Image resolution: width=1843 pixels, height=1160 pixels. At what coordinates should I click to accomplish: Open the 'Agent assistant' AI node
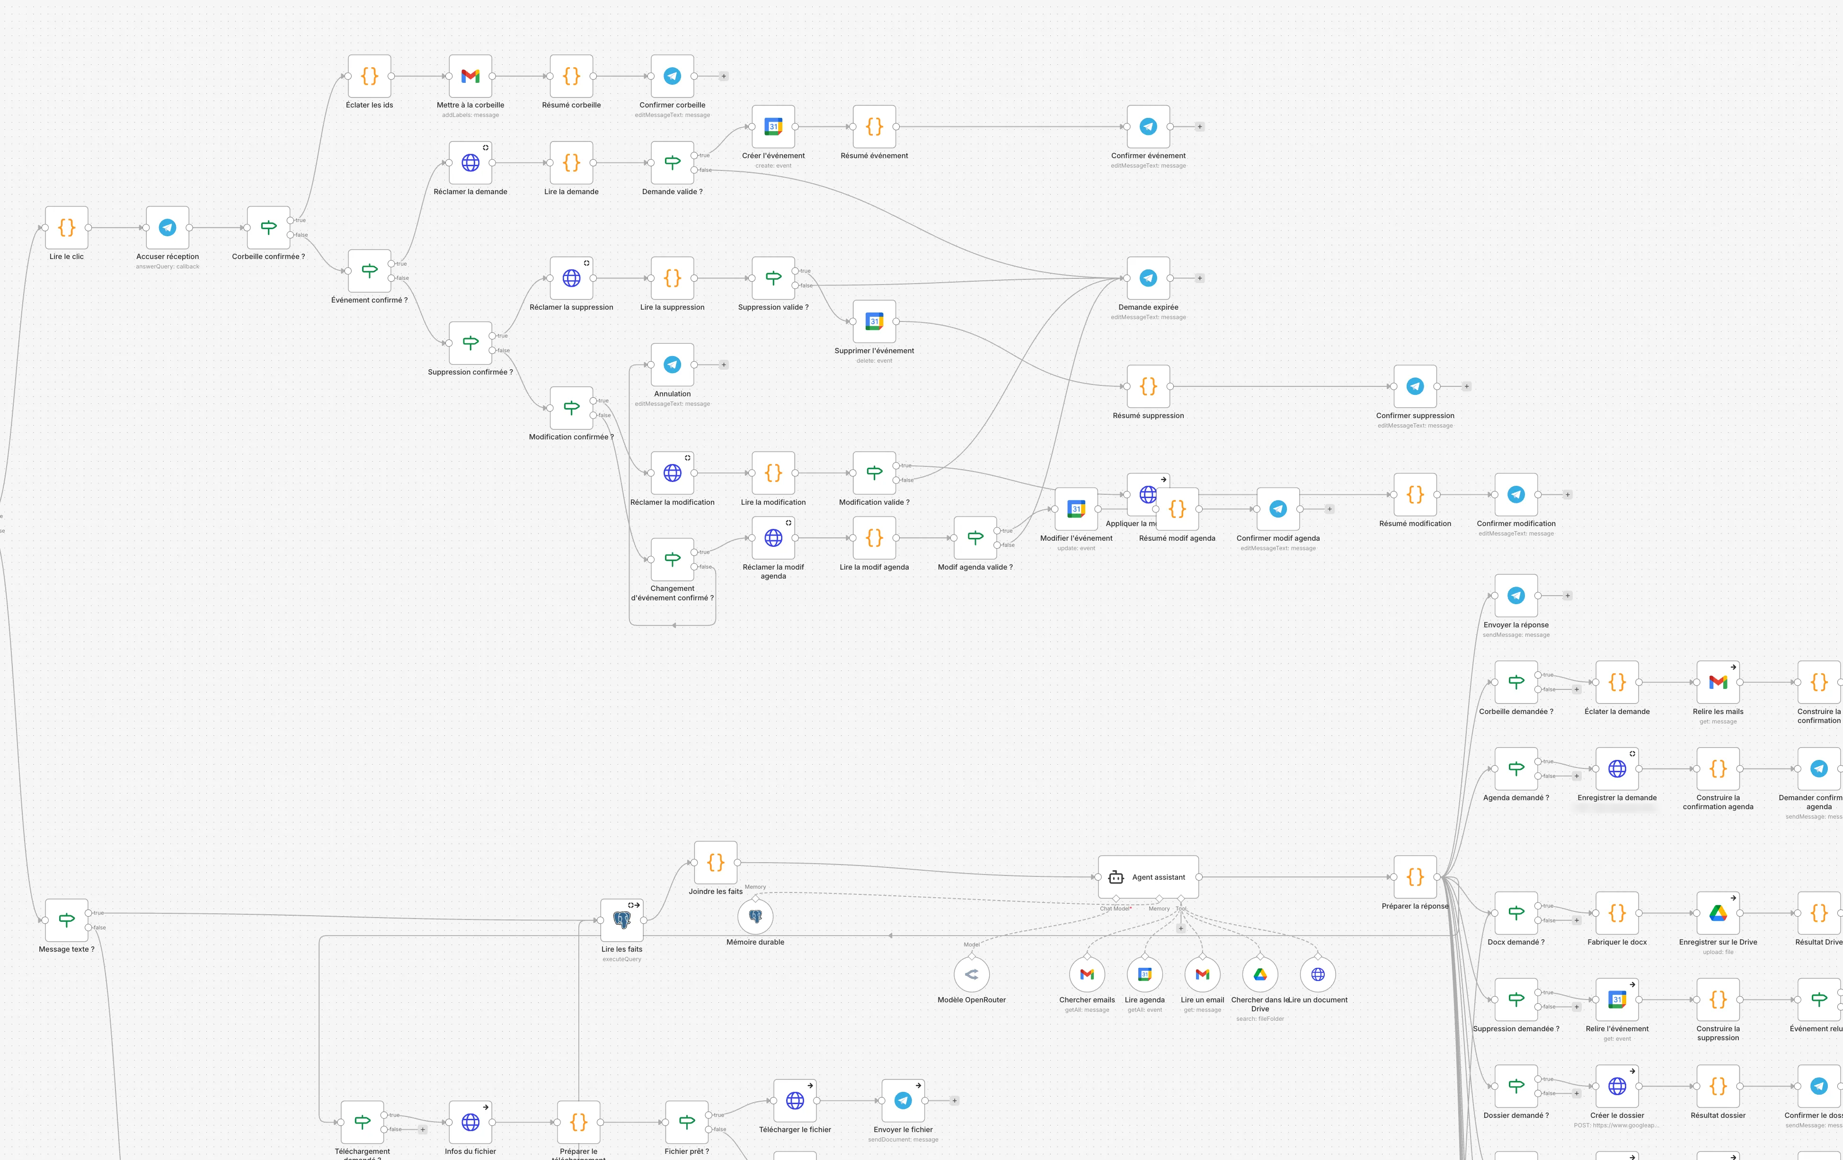pos(1148,877)
